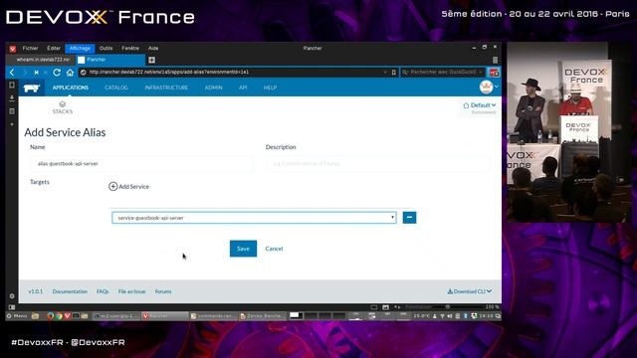637x358 pixels.
Task: Click the browser forward arrow
Action: click(24, 73)
